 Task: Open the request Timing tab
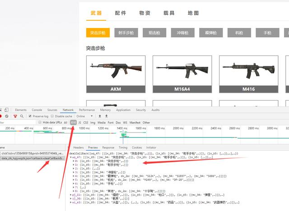coord(123,147)
